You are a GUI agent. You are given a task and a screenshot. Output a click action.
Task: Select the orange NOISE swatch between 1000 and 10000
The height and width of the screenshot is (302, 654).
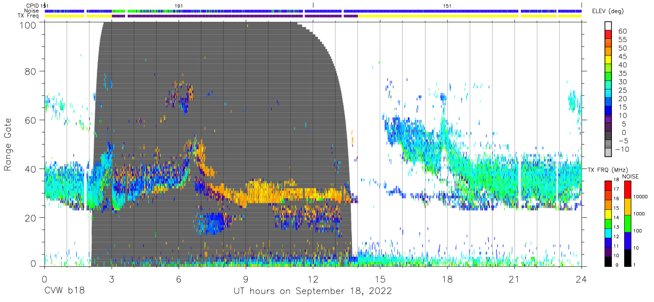(x=627, y=206)
